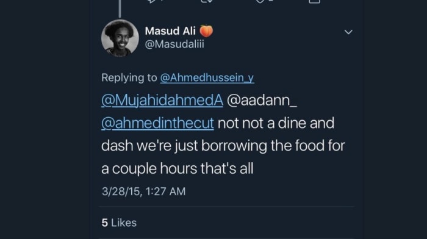Click the share icon on the tweet above
The height and width of the screenshot is (239, 427).
(314, 1)
